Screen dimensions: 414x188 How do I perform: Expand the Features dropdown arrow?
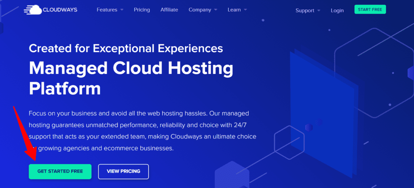(122, 10)
